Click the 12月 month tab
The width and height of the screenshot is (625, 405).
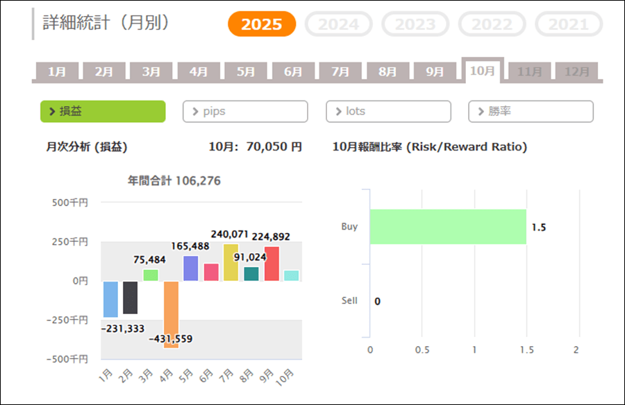[x=576, y=71]
